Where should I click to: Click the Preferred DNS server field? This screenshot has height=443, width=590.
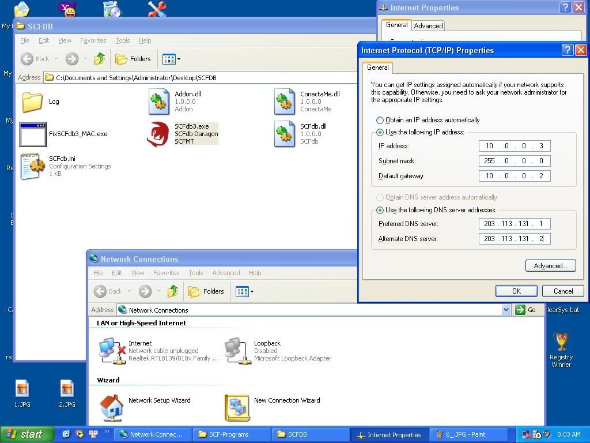(515, 224)
